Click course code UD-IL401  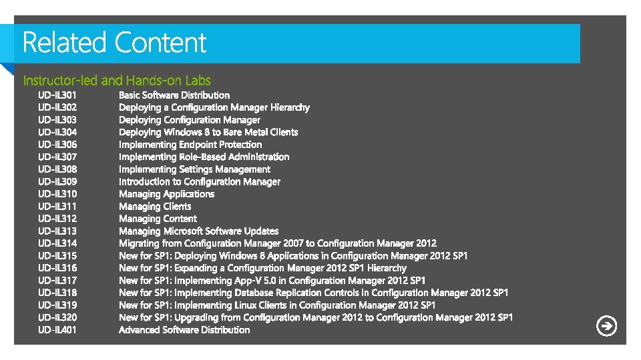point(57,330)
